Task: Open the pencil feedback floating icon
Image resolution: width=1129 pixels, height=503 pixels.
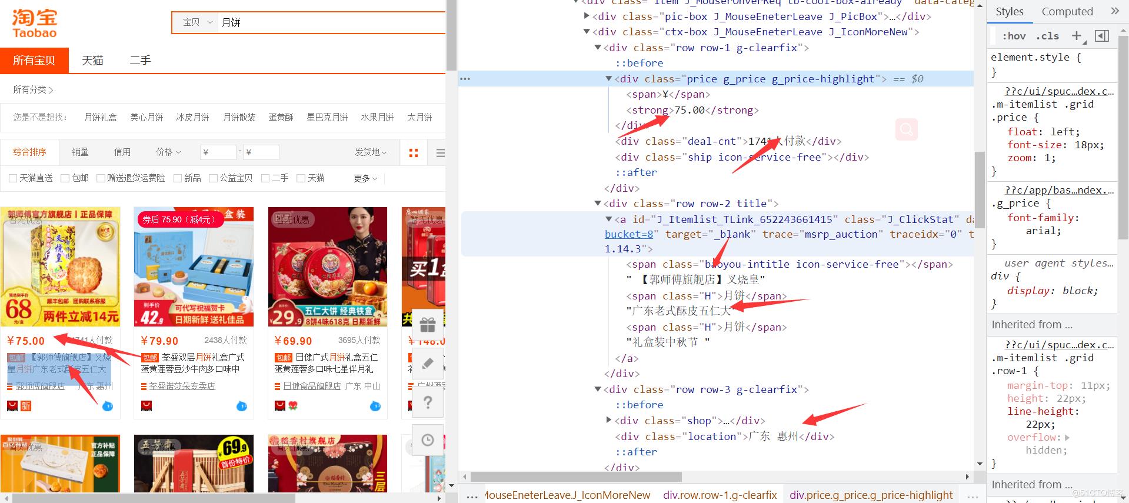Action: [428, 364]
